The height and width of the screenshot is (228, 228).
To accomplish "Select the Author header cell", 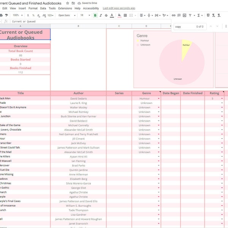I will (x=78, y=93).
